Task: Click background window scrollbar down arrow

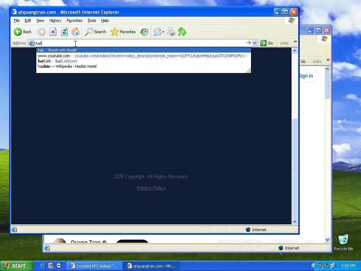Action: coord(328,240)
